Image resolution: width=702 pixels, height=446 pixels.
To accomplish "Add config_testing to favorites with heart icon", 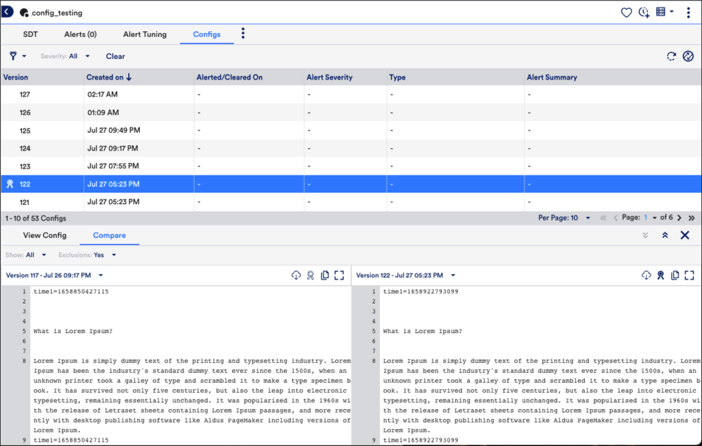I will point(626,12).
